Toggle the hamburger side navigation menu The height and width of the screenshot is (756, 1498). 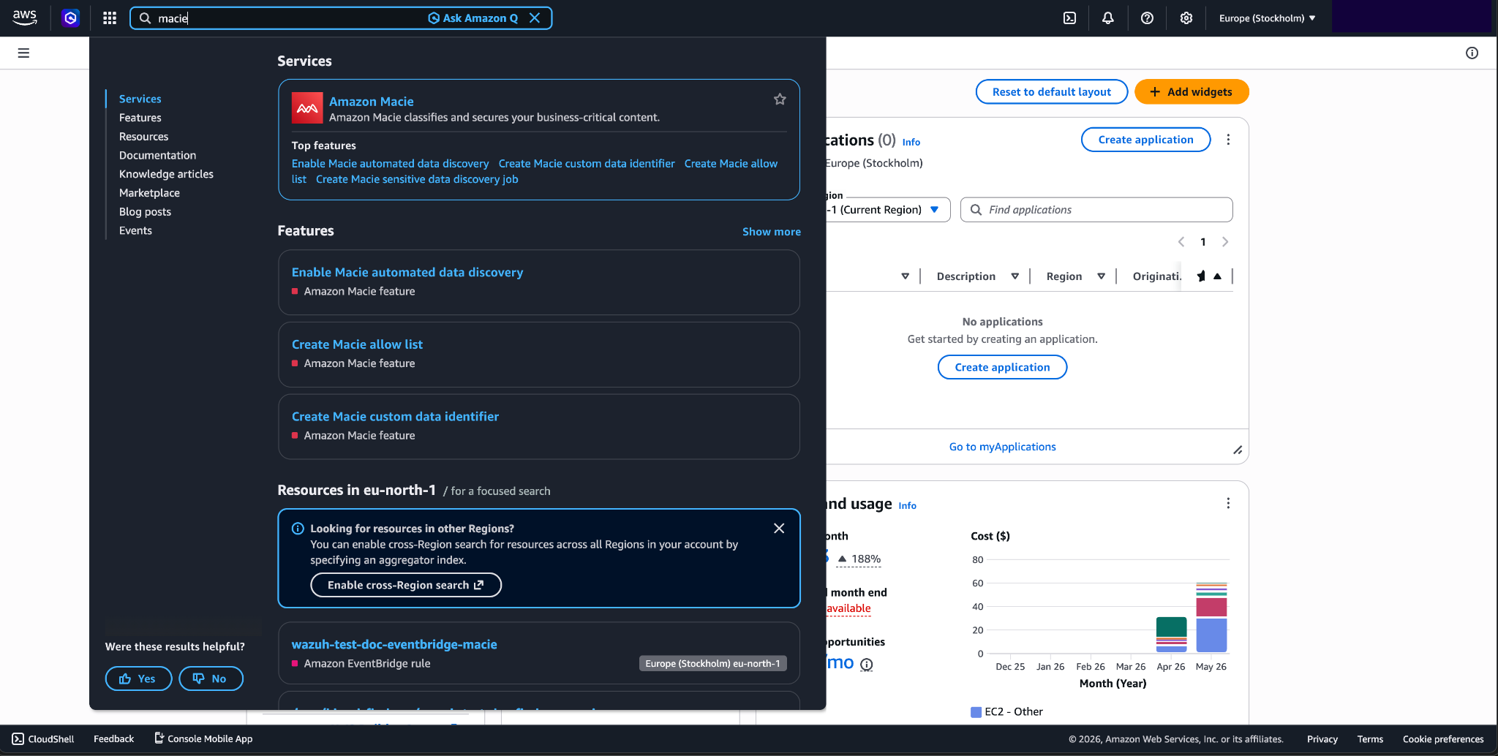(x=23, y=53)
